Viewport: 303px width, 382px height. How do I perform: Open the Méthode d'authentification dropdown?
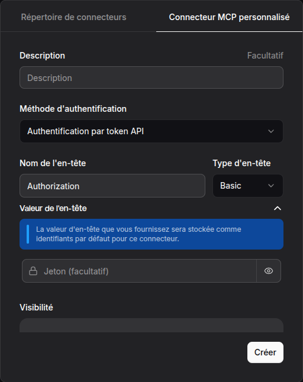(x=151, y=131)
